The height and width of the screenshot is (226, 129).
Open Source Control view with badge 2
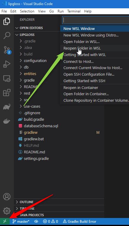point(7,50)
